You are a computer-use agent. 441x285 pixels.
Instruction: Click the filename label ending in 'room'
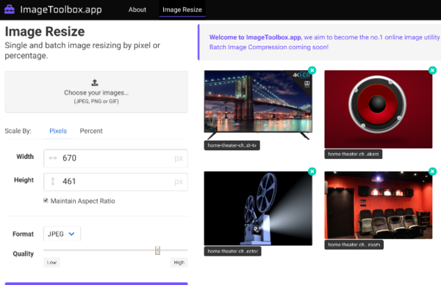(x=354, y=245)
